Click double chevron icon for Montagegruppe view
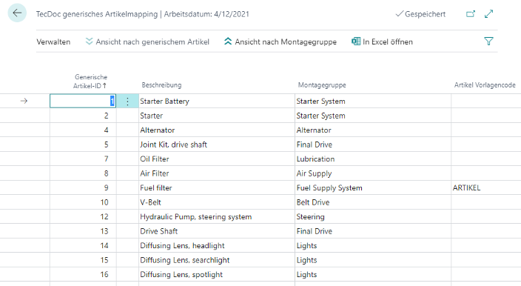 (228, 41)
